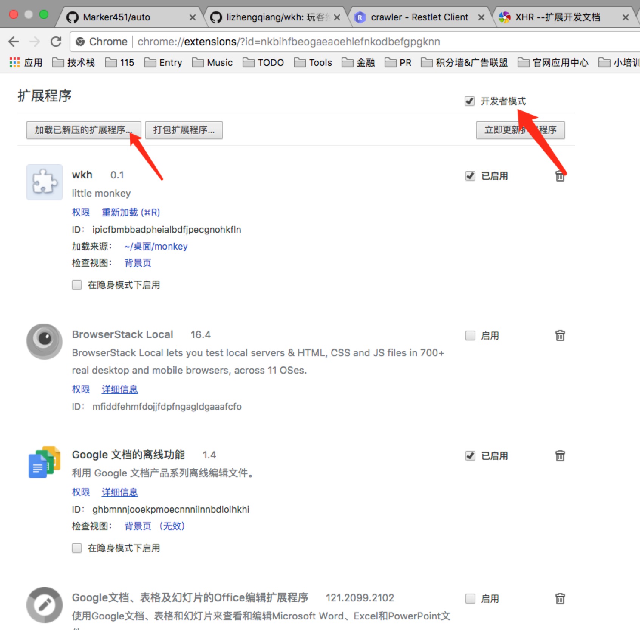Open 详细信息 link for BrowserStack Local
640x630 pixels.
tap(120, 389)
